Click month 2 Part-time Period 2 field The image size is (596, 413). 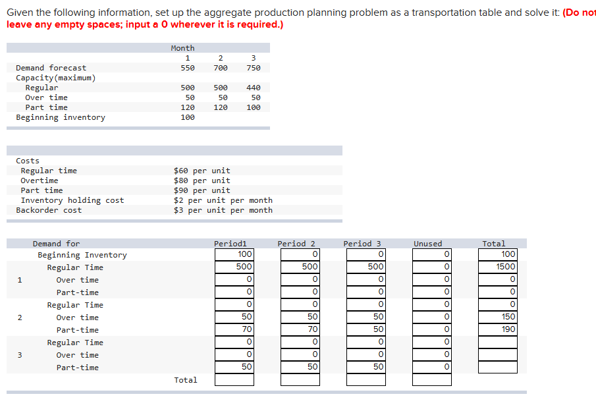(x=300, y=330)
